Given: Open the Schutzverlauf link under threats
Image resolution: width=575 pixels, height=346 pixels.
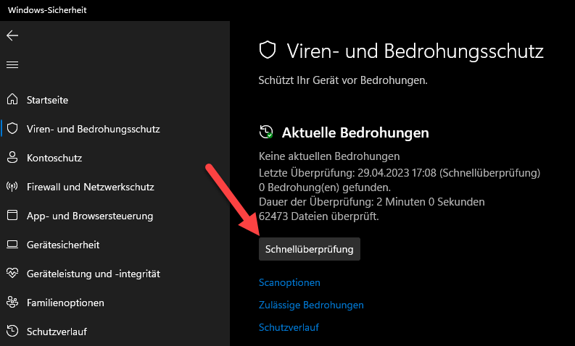Looking at the screenshot, I should (x=289, y=327).
